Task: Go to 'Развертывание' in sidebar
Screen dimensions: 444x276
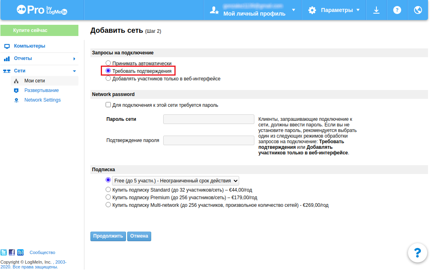Action: pyautogui.click(x=42, y=90)
